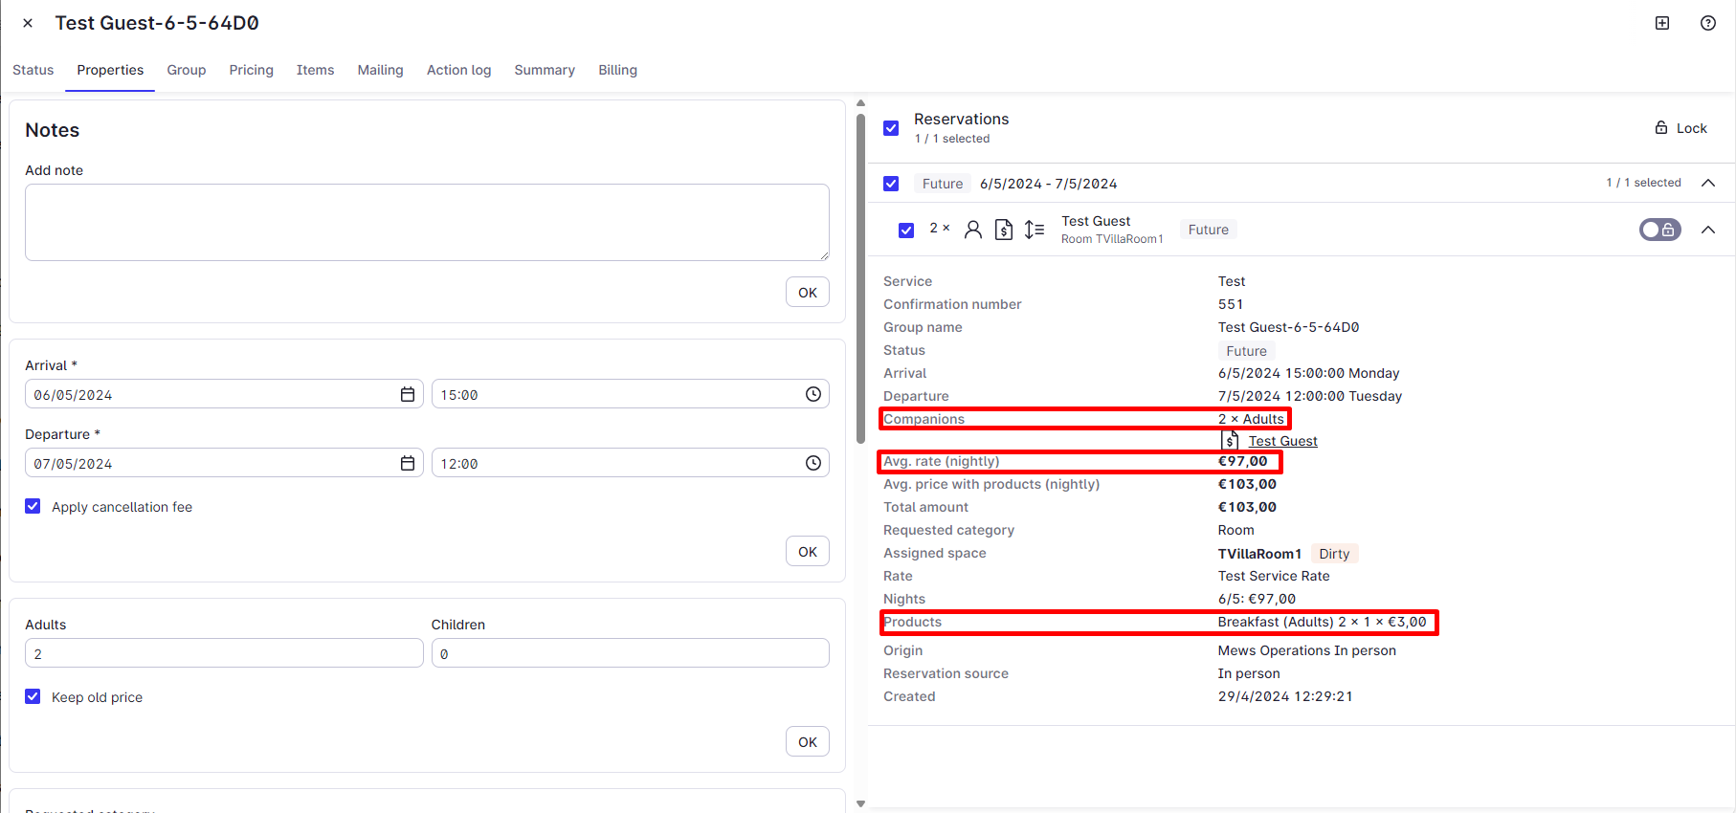
Task: Open the Status tab
Action: [x=33, y=70]
